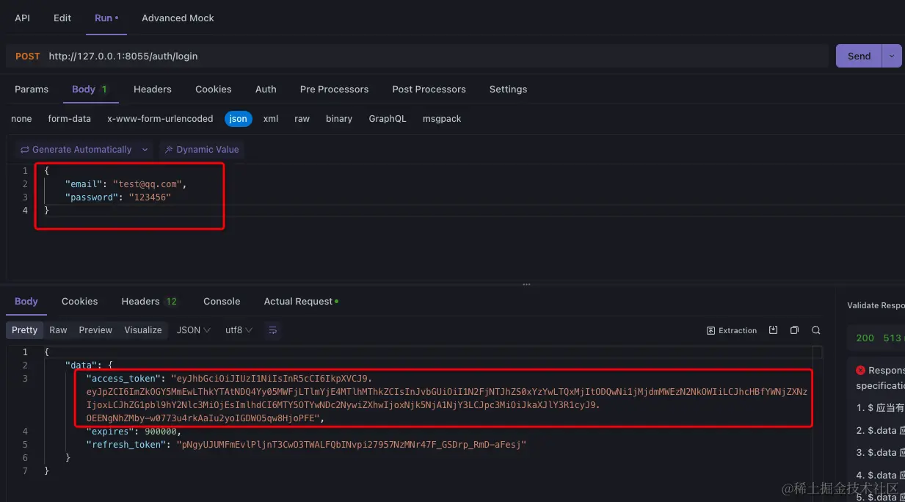905x502 pixels.
Task: Click the Generate Automatically refresh icon
Action: pos(24,149)
